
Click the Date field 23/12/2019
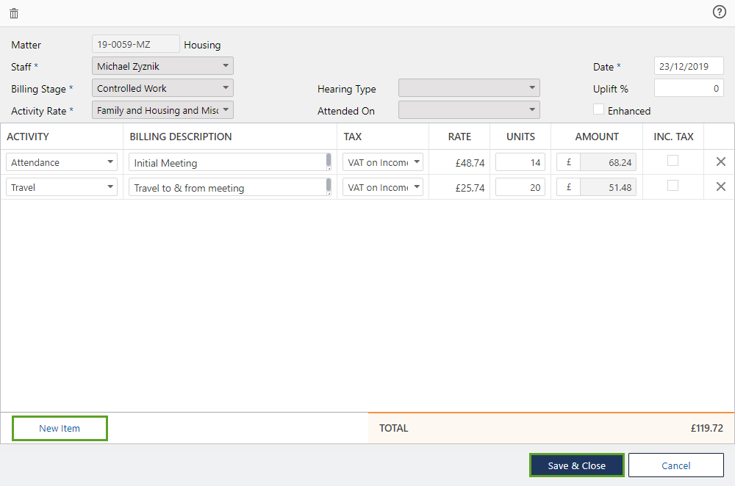pos(688,66)
